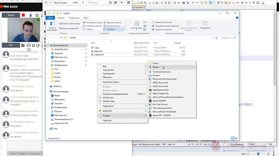Open the Чат tab in the webinar panel
Image resolution: width=279 pixels, height=156 pixels.
(11, 45)
